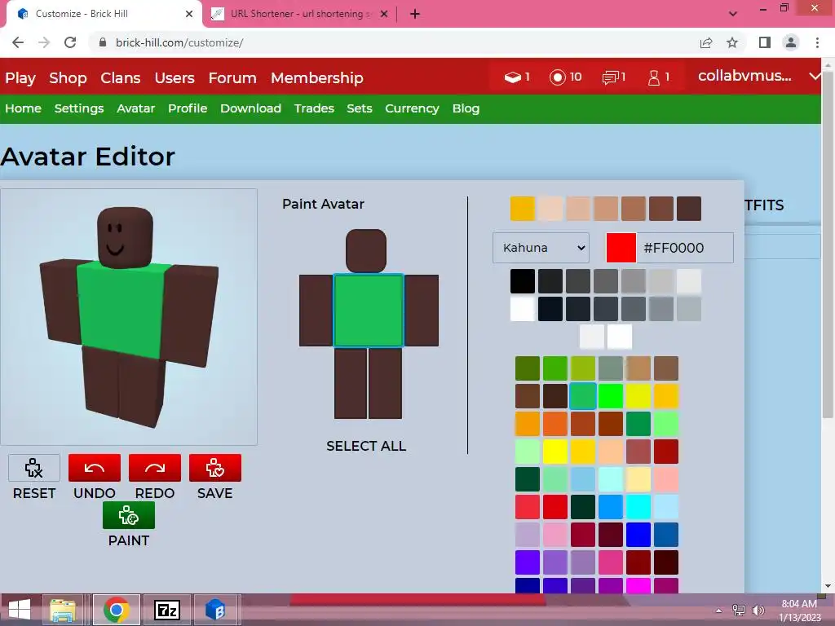Click the red color preview swatch
Screen dimensions: 835x626
pos(621,248)
